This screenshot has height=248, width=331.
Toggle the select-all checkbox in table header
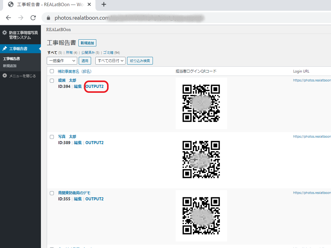tap(52, 71)
